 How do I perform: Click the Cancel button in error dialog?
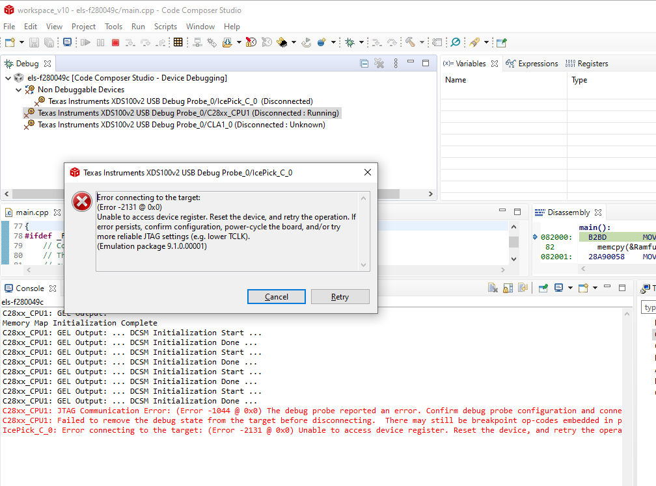point(276,297)
